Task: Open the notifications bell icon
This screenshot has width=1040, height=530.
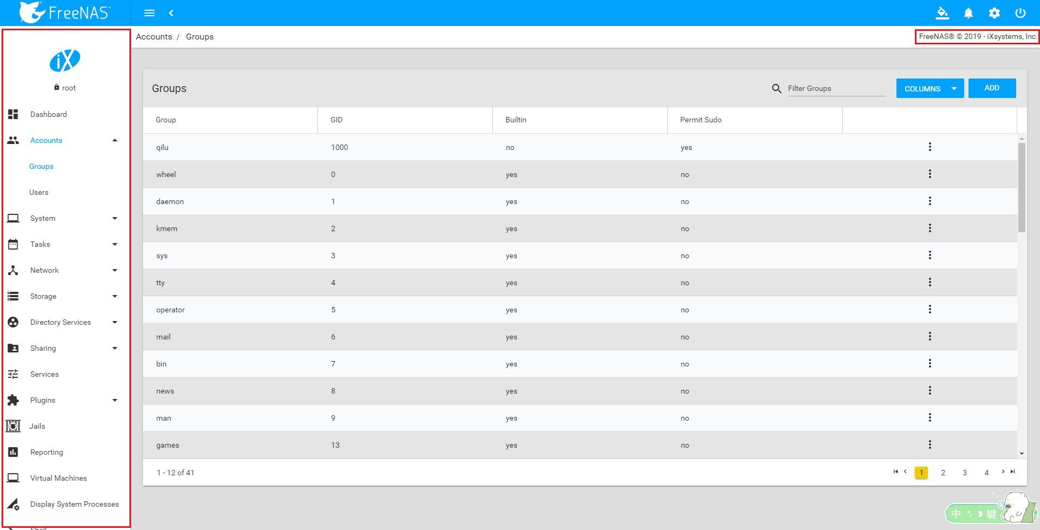Action: pos(968,13)
